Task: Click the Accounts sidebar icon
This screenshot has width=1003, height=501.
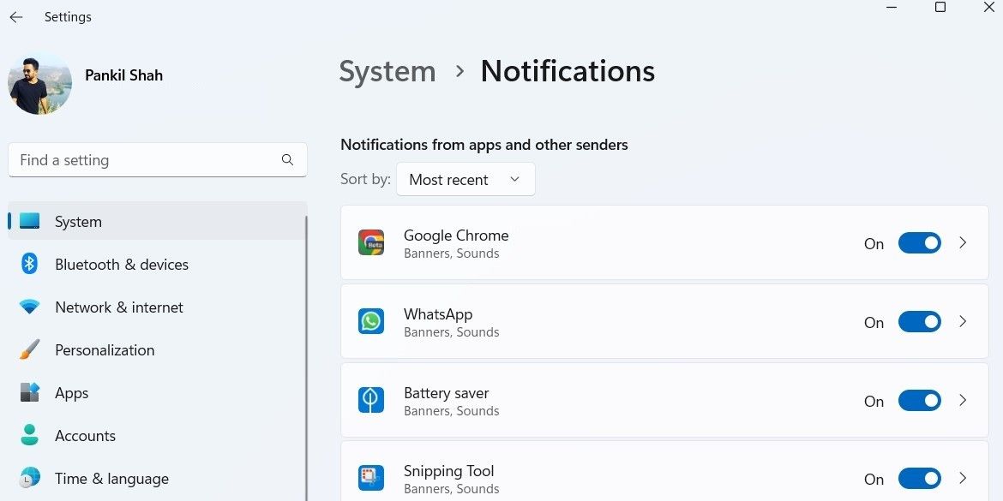Action: 29,435
